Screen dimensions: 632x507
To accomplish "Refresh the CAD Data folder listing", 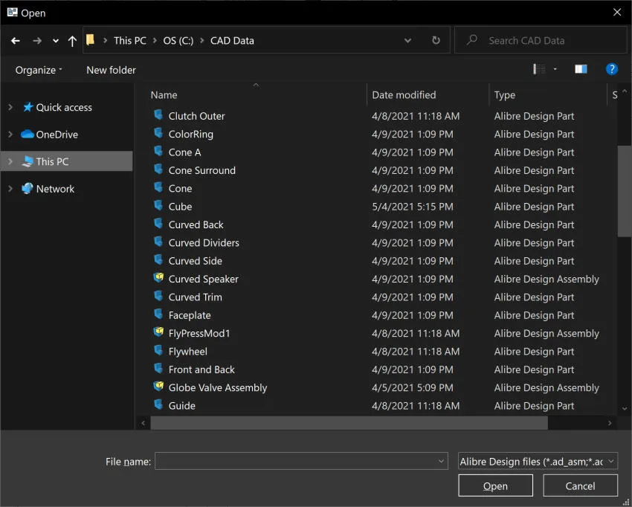I will pos(436,40).
